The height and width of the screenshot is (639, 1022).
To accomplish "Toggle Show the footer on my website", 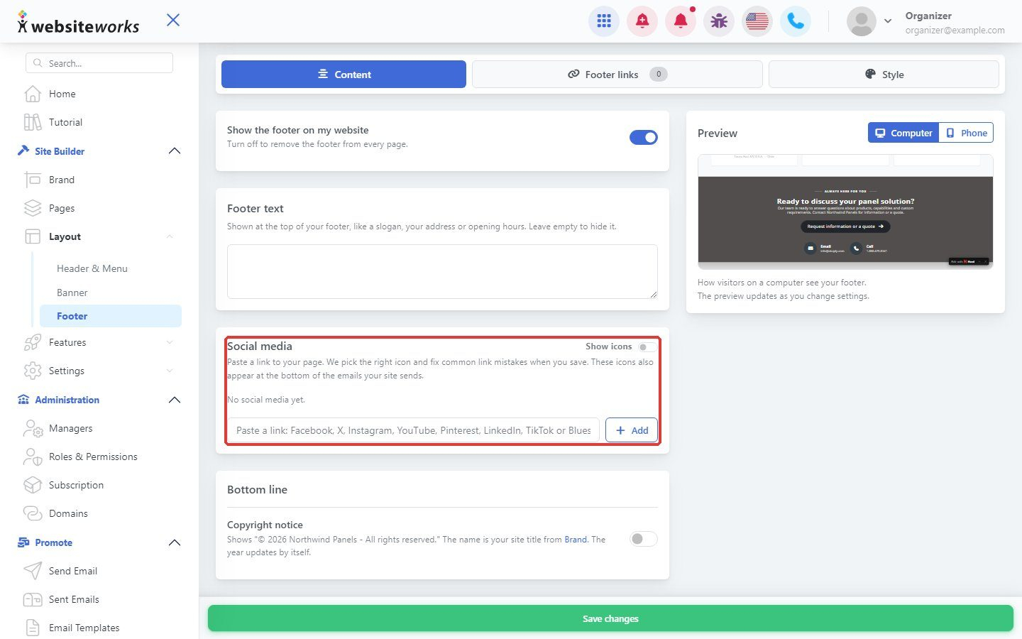I will coord(644,138).
